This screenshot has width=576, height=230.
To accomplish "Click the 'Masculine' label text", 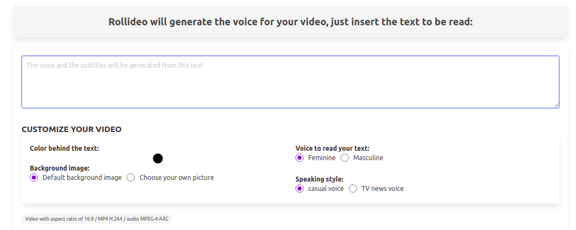I will pyautogui.click(x=368, y=158).
